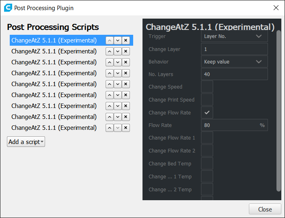Click the Flow Rate field showing 80
The width and height of the screenshot is (285, 218).
point(234,125)
